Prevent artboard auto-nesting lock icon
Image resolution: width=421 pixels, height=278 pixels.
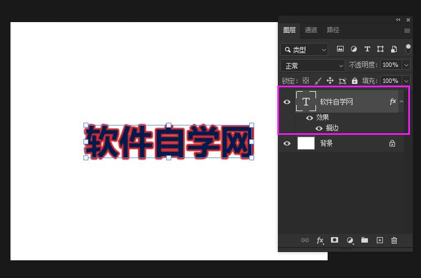click(343, 81)
